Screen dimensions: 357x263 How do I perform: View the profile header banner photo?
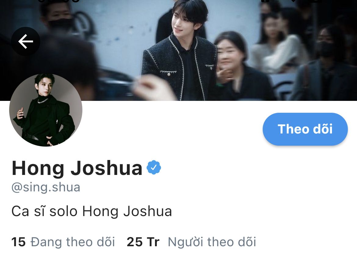click(179, 50)
